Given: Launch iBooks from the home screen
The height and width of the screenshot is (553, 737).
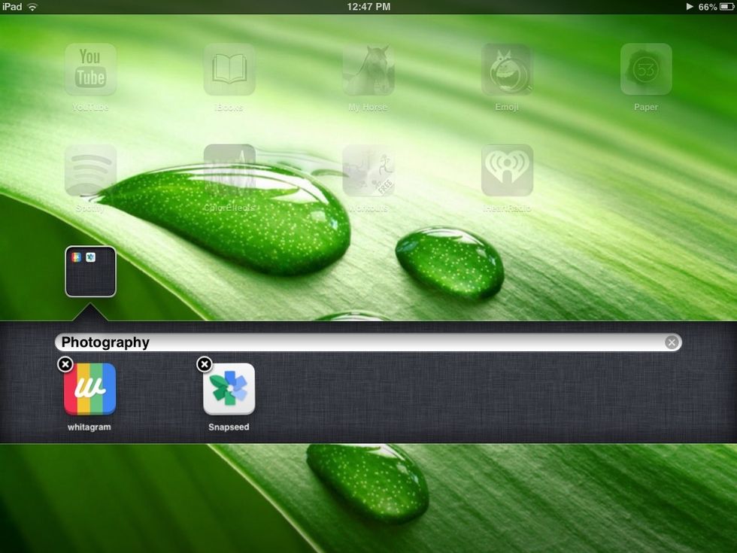Looking at the screenshot, I should tap(229, 68).
